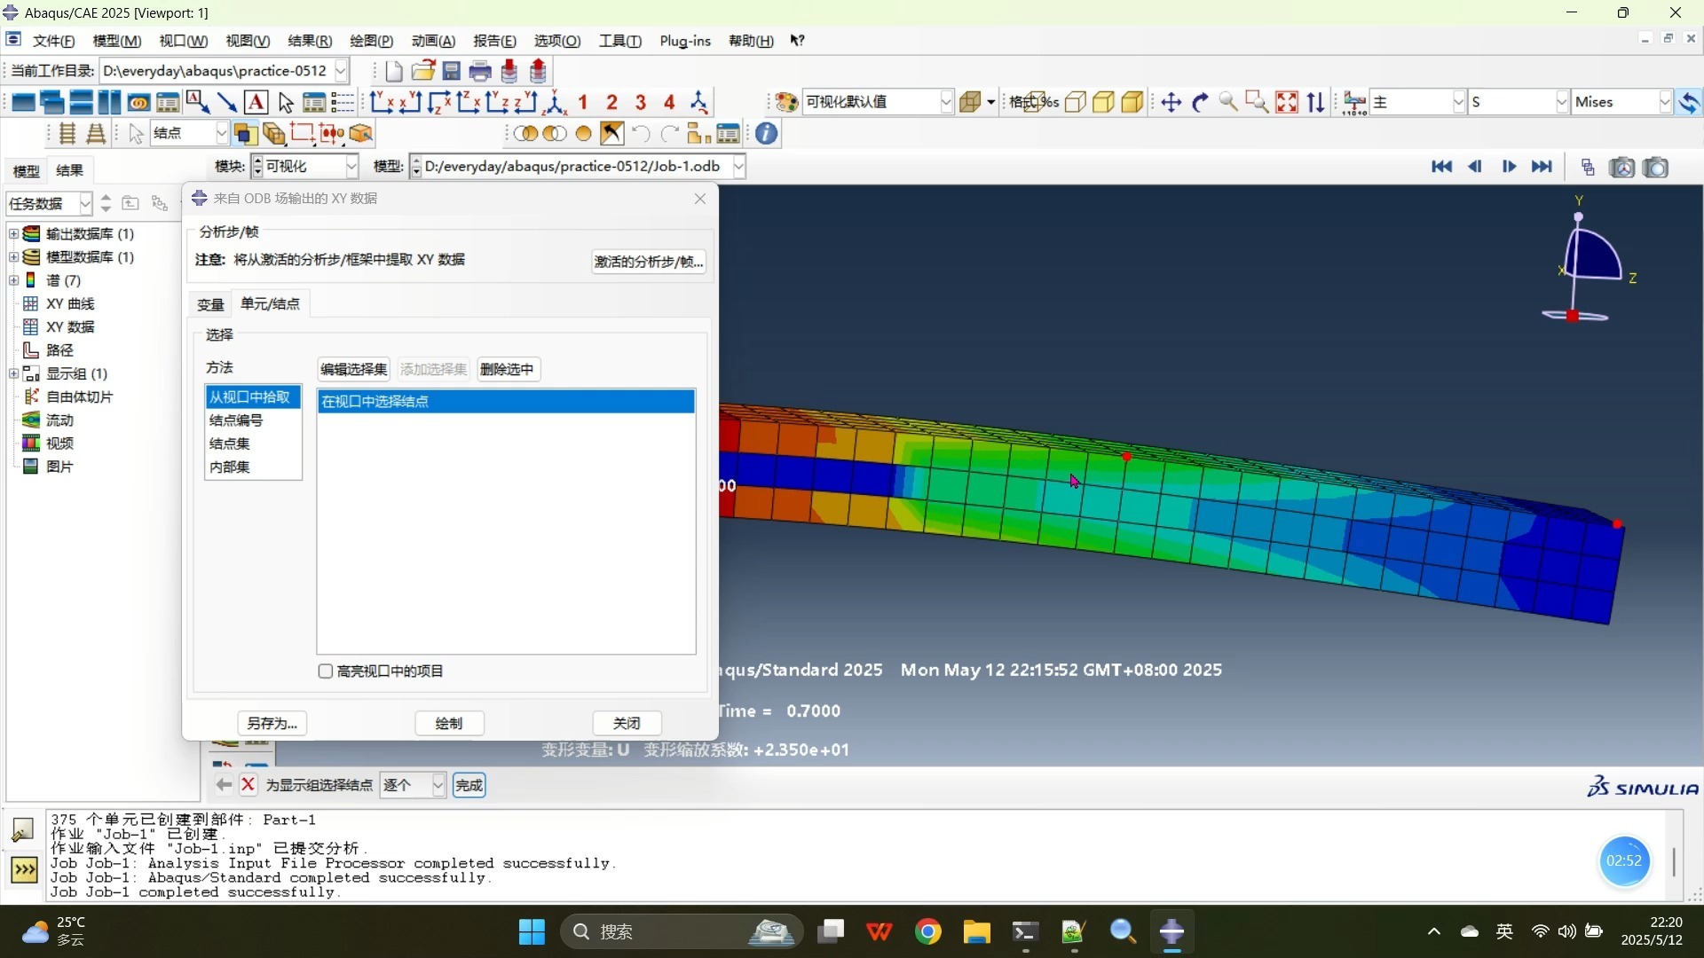Viewport: 1704px width, 958px height.
Task: Open the 可视化默认值 color dropdown
Action: (x=946, y=103)
